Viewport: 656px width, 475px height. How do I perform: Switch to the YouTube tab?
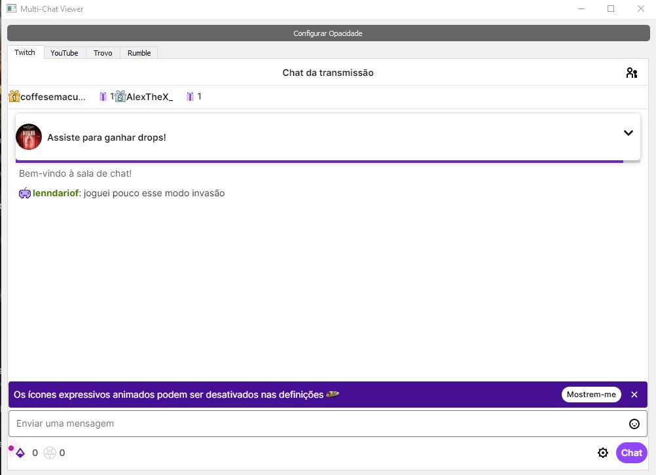pyautogui.click(x=64, y=53)
